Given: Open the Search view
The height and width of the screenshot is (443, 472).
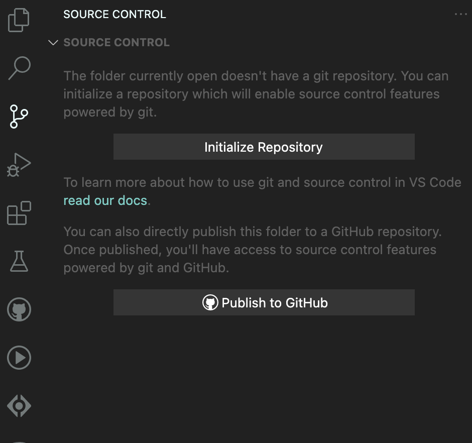Looking at the screenshot, I should (x=19, y=68).
